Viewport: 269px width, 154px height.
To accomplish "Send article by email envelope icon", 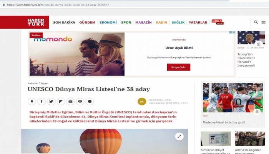I will [70, 101].
